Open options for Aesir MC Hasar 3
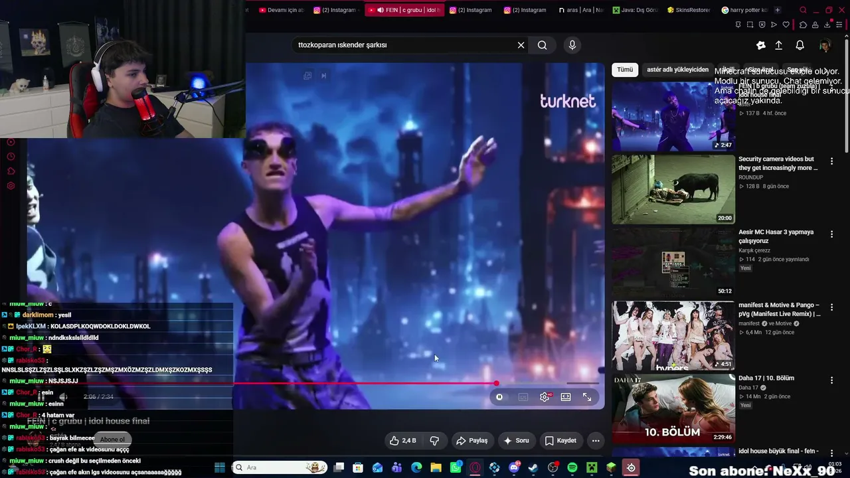This screenshot has width=850, height=478. 831,234
